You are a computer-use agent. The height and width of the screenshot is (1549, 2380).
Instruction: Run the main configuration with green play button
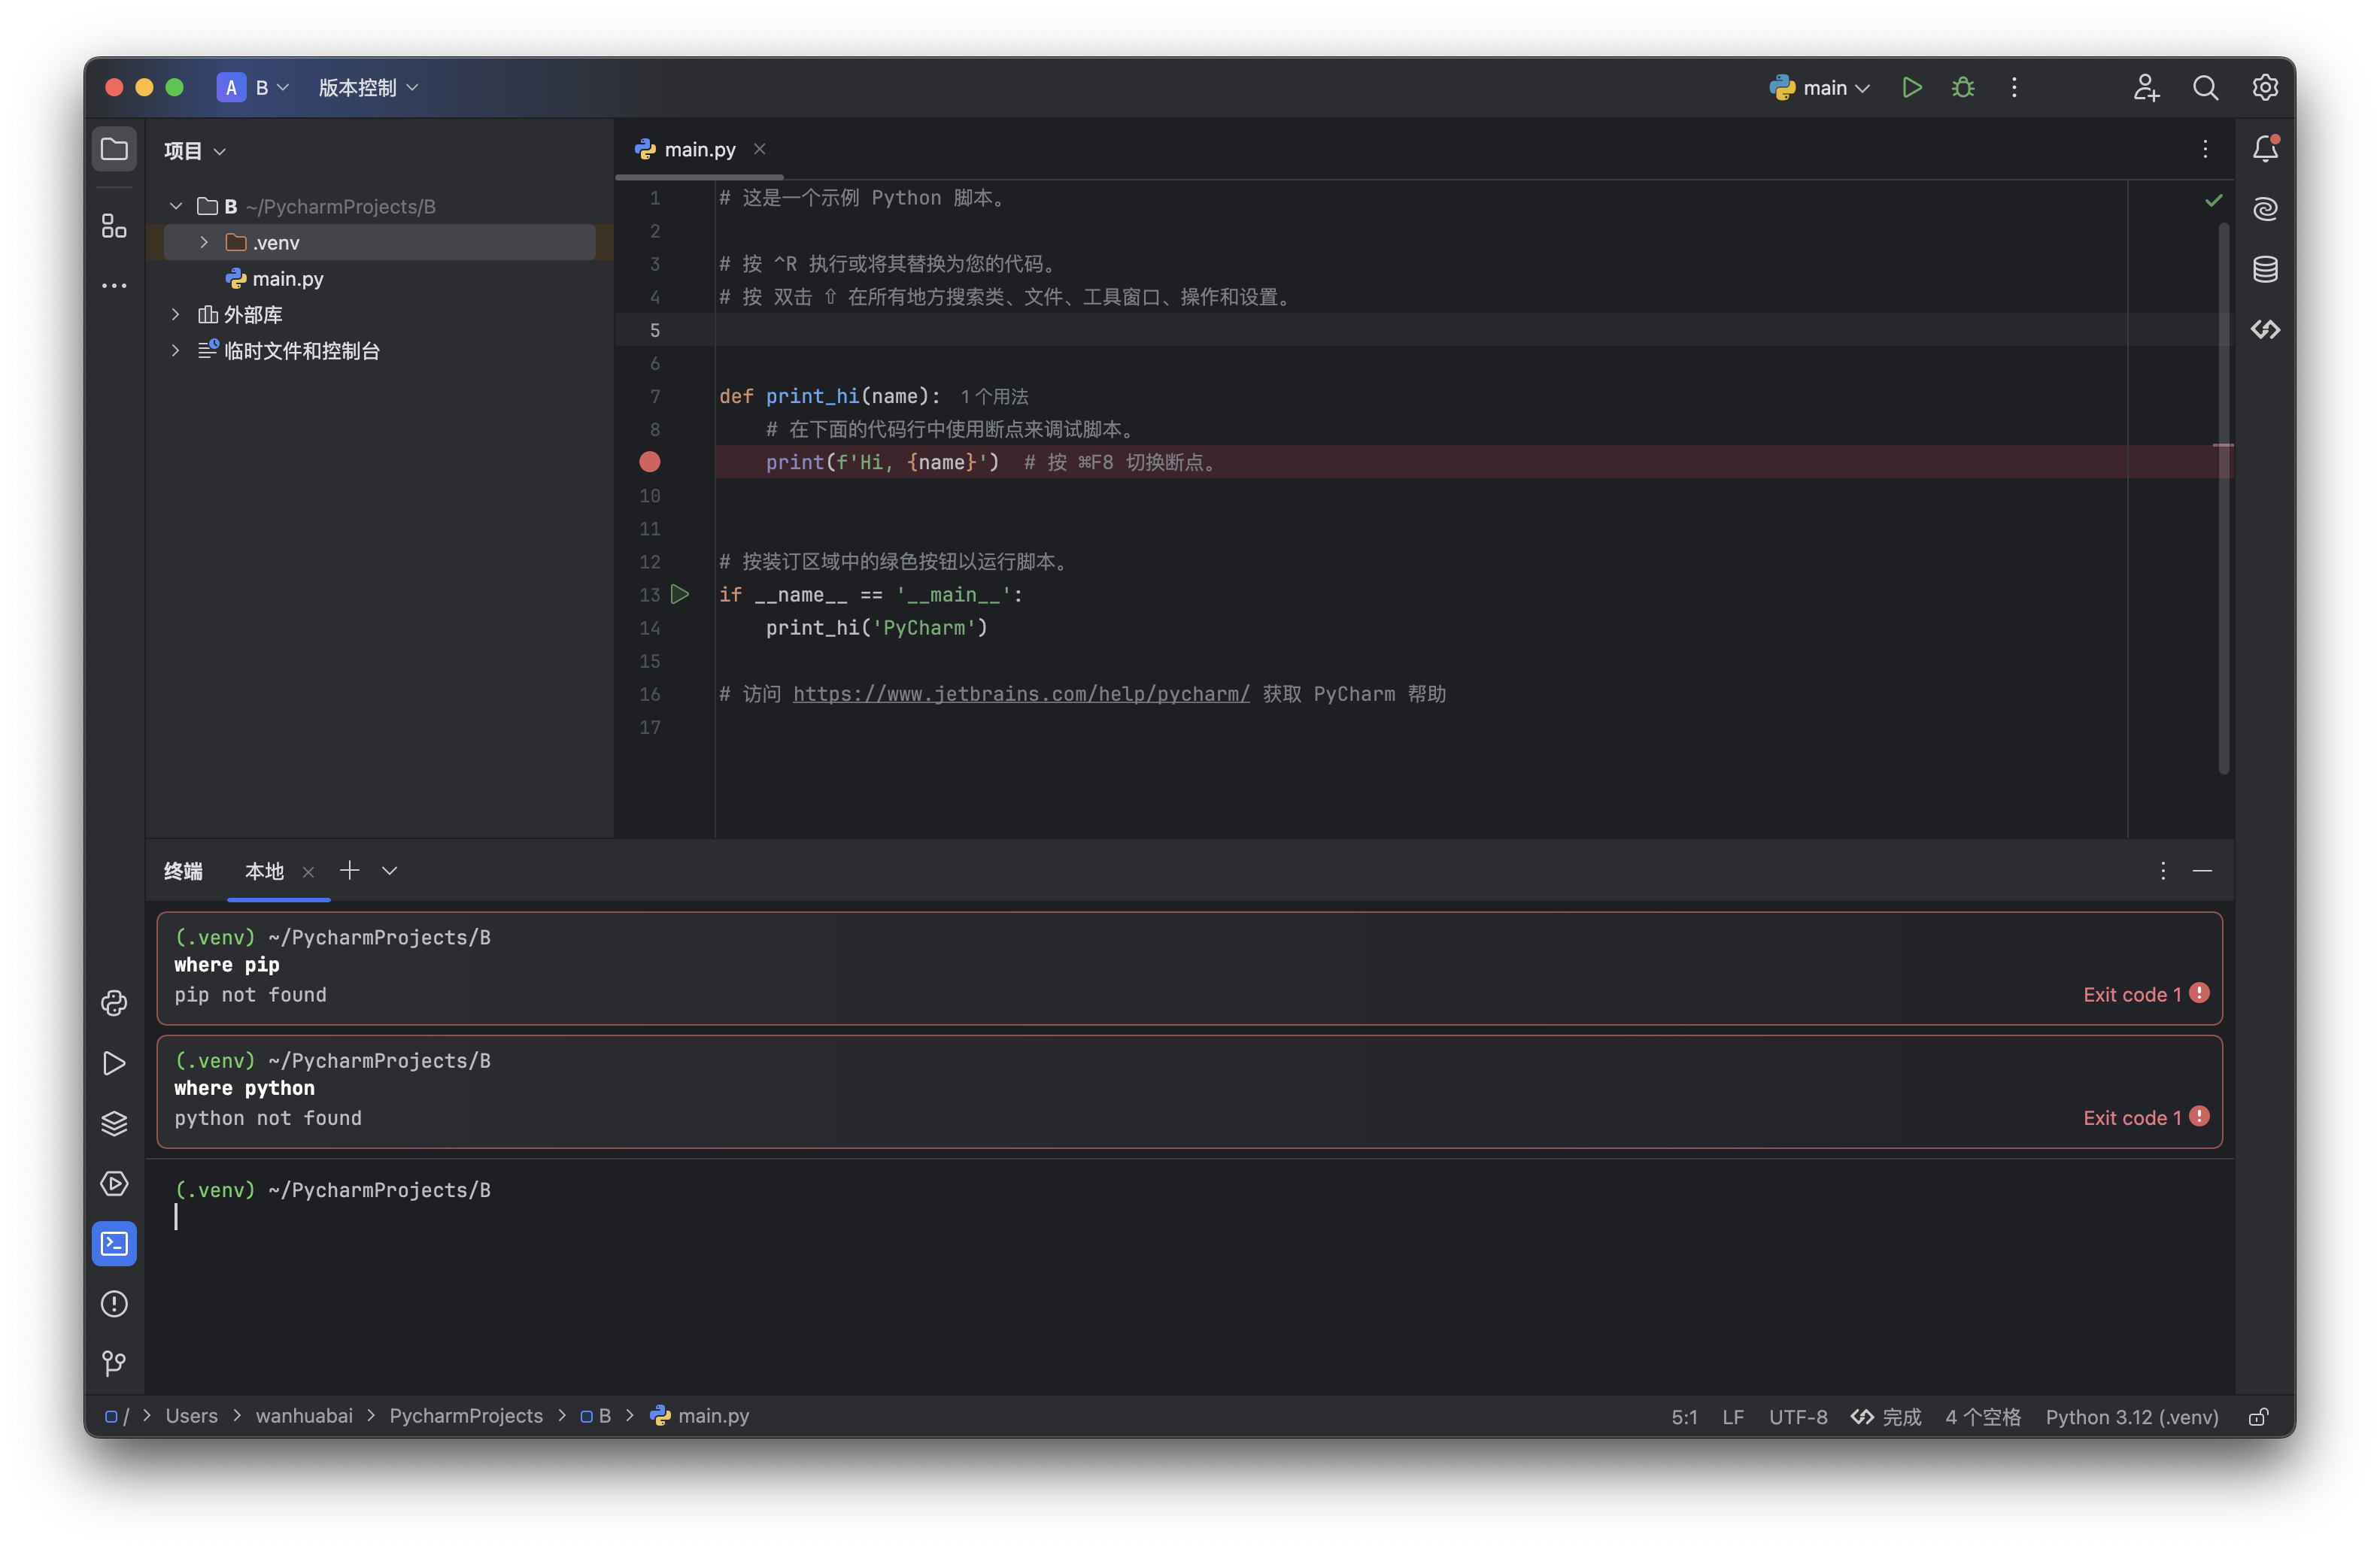pyautogui.click(x=1911, y=88)
